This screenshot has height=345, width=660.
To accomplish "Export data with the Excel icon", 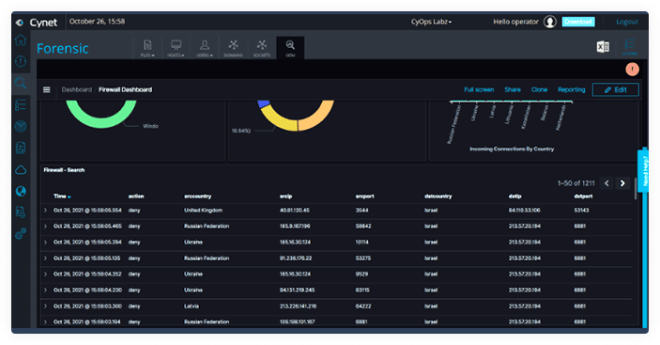I will 603,47.
